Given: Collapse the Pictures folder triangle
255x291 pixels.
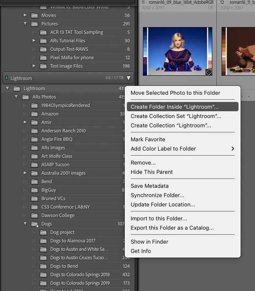Looking at the screenshot, I should coord(25,24).
